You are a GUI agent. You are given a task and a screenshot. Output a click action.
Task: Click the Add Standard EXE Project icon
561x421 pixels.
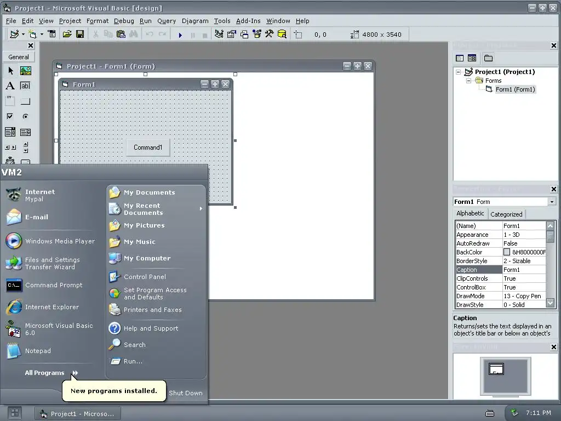(14, 35)
